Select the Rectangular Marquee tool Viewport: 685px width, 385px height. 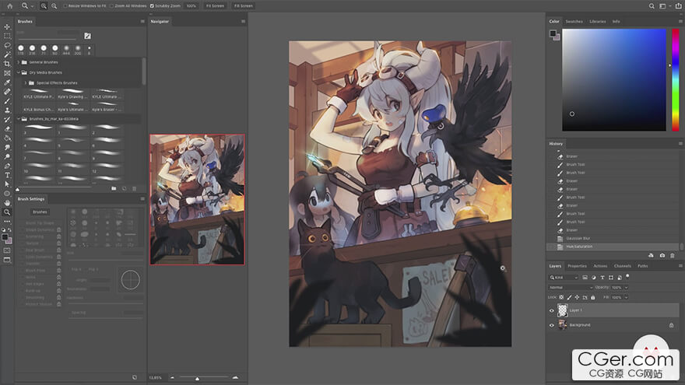click(7, 36)
